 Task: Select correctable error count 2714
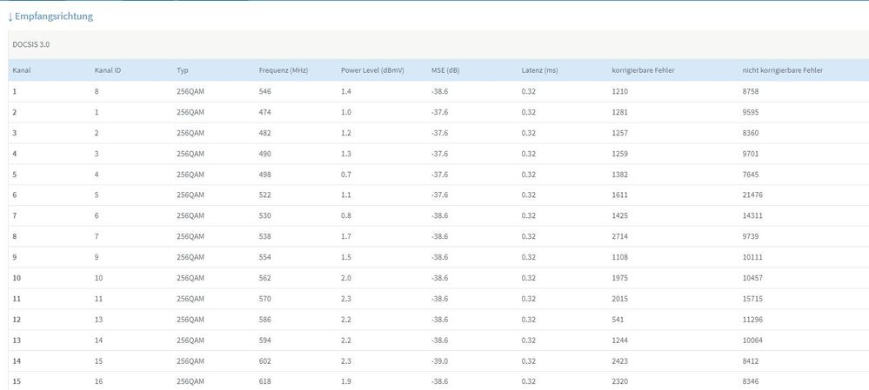[x=620, y=236]
